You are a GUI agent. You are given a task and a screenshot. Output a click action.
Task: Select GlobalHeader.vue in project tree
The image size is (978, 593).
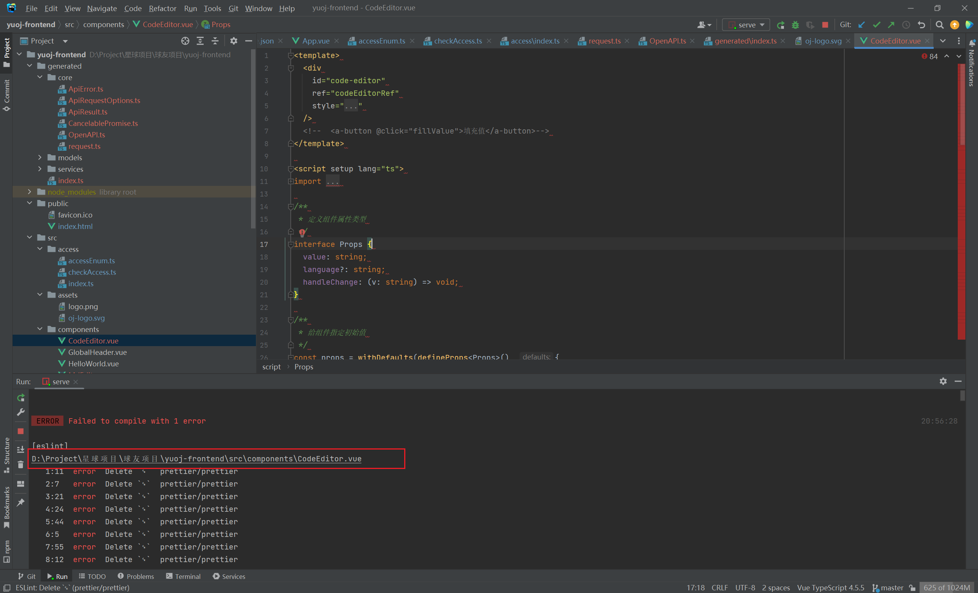coord(97,352)
